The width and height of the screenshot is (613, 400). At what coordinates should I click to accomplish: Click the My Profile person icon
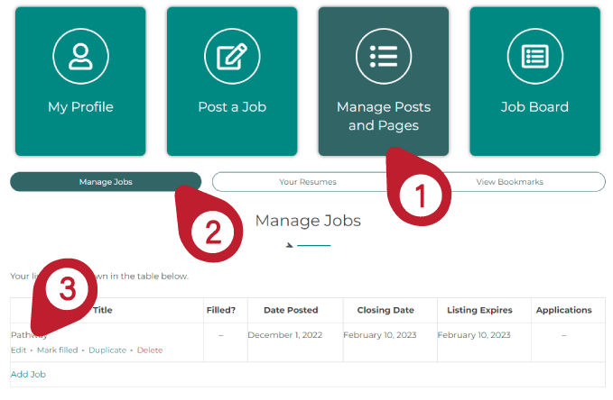click(80, 56)
